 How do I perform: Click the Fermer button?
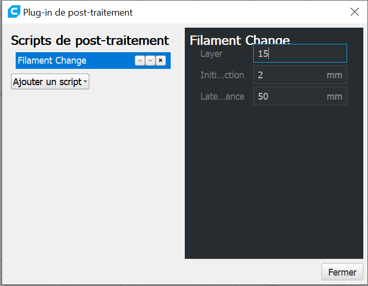click(x=342, y=272)
